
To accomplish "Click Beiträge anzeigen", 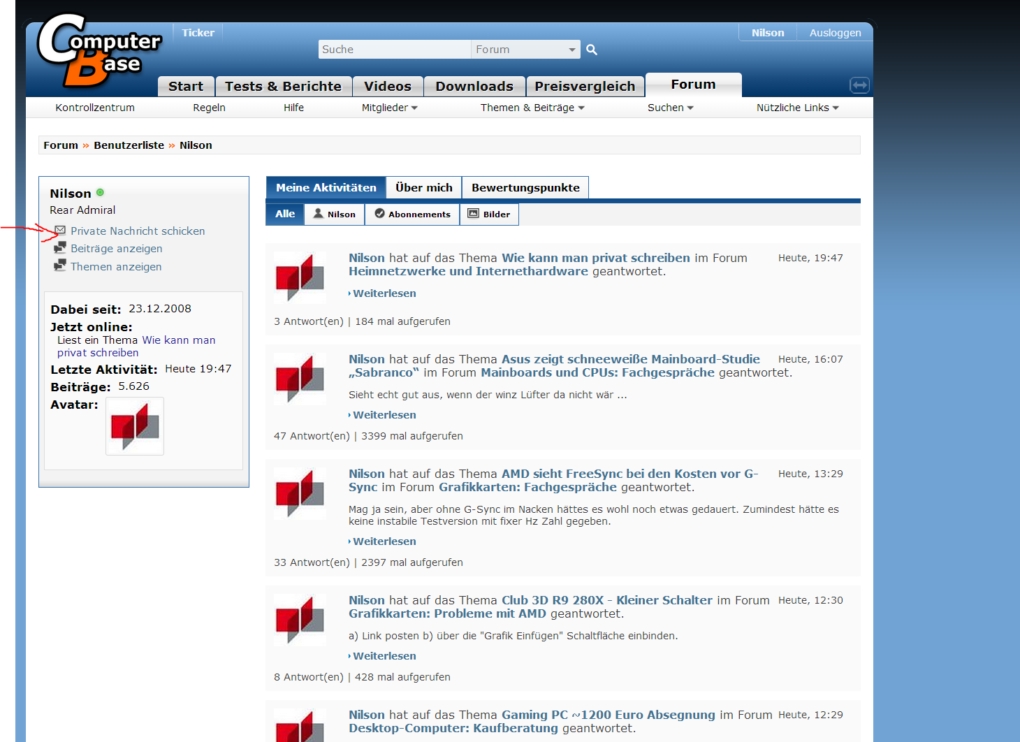I will (116, 248).
